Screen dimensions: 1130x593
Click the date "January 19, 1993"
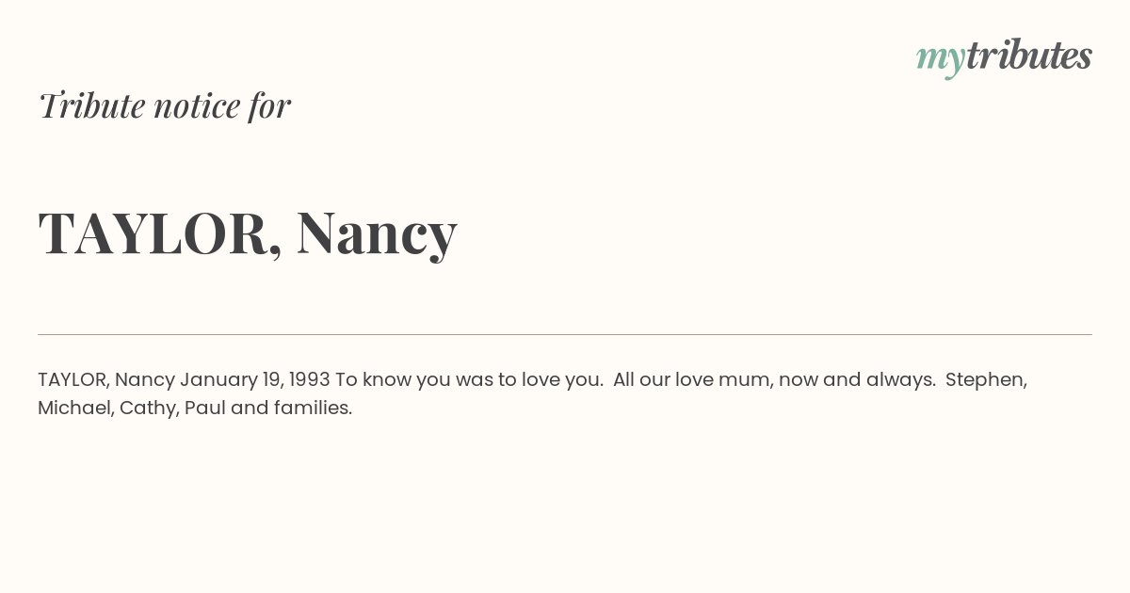[255, 380]
